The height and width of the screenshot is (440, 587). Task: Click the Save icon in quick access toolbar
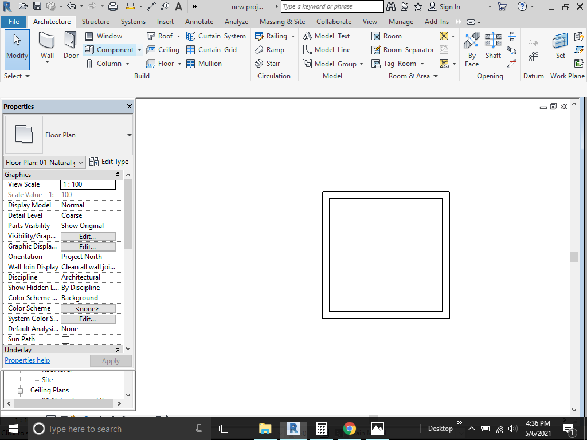click(37, 6)
